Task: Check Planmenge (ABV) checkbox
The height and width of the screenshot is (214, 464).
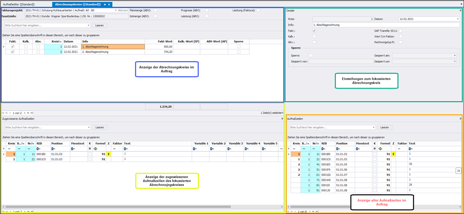Action: (155, 10)
